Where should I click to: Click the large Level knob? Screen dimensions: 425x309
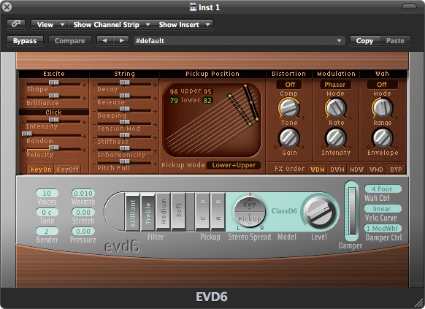(321, 213)
